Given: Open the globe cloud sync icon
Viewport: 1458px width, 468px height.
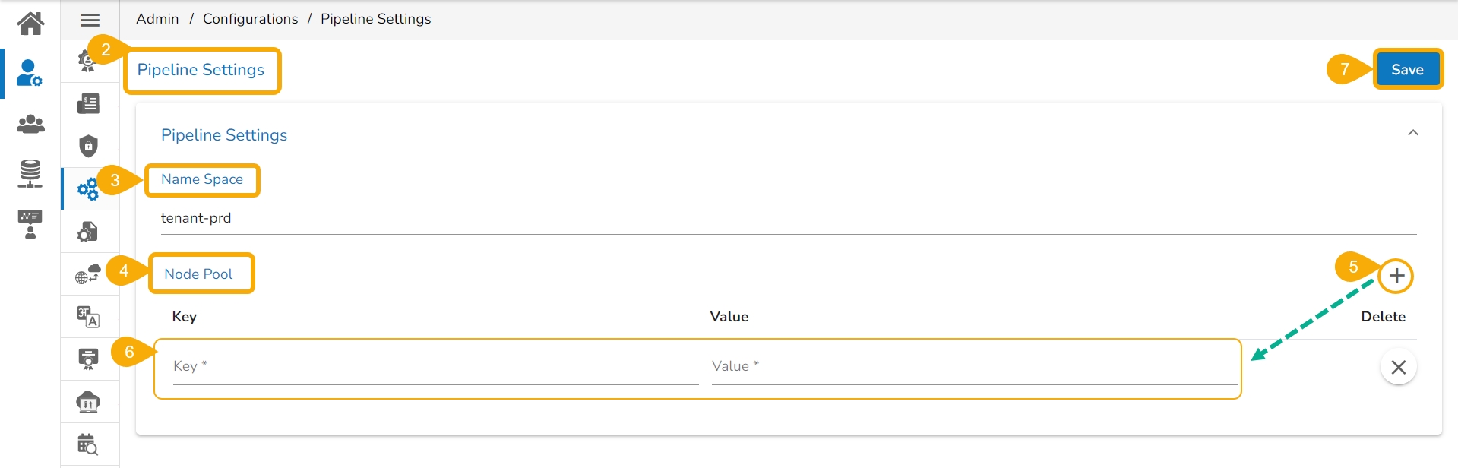Looking at the screenshot, I should [x=88, y=274].
